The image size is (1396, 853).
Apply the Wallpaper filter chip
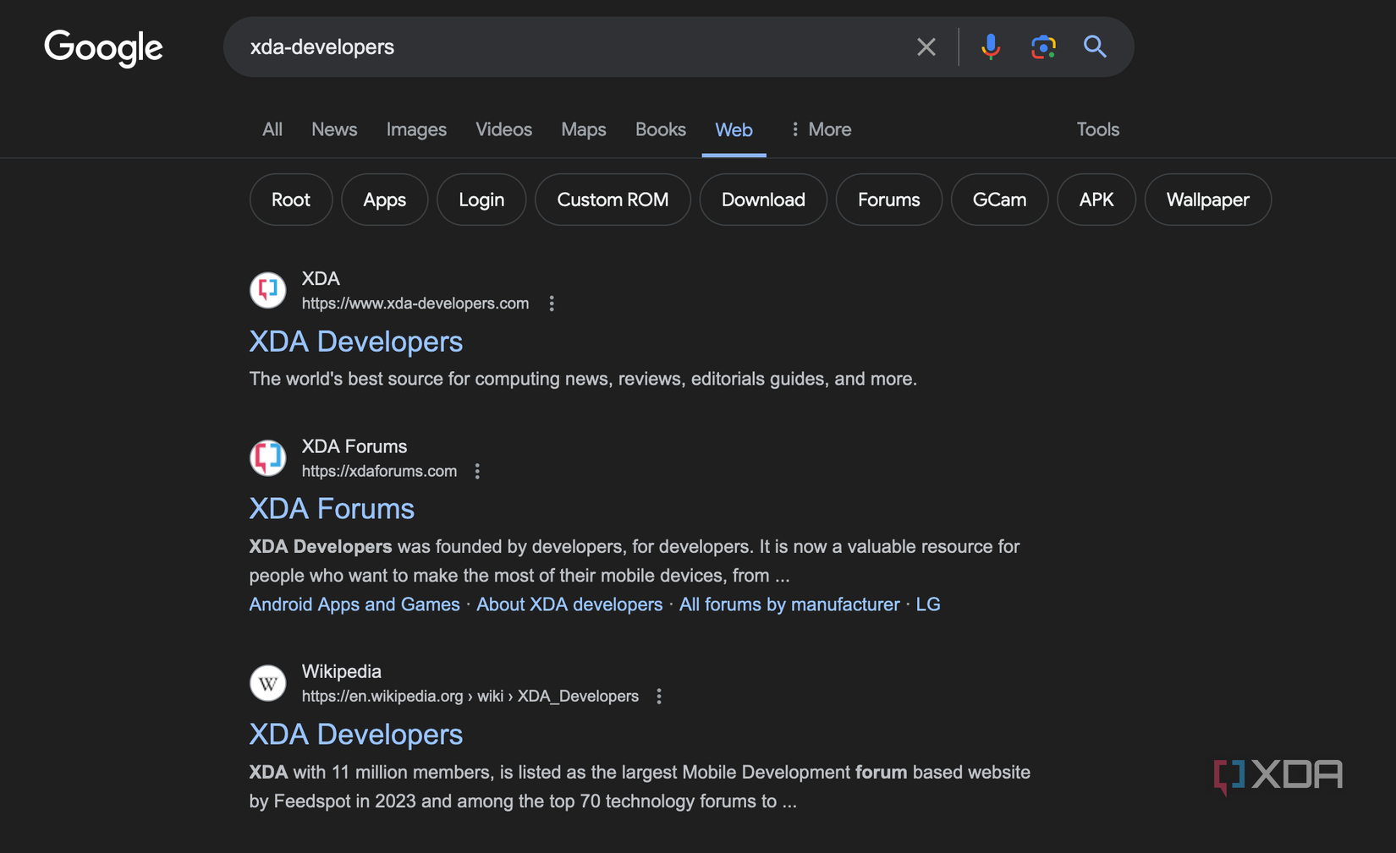[1207, 200]
